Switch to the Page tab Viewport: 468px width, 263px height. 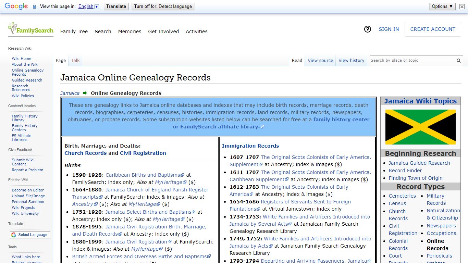tap(61, 61)
